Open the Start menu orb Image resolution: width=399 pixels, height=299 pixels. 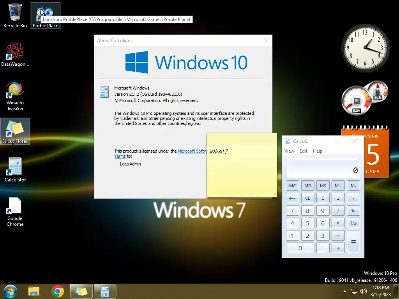click(11, 291)
